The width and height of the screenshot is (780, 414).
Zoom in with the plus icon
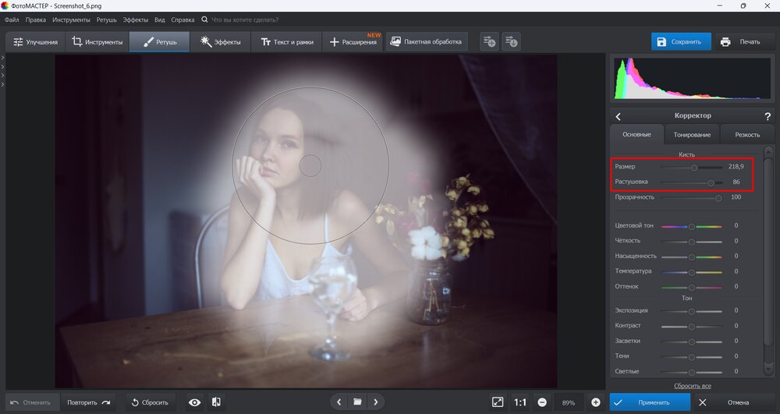click(596, 402)
